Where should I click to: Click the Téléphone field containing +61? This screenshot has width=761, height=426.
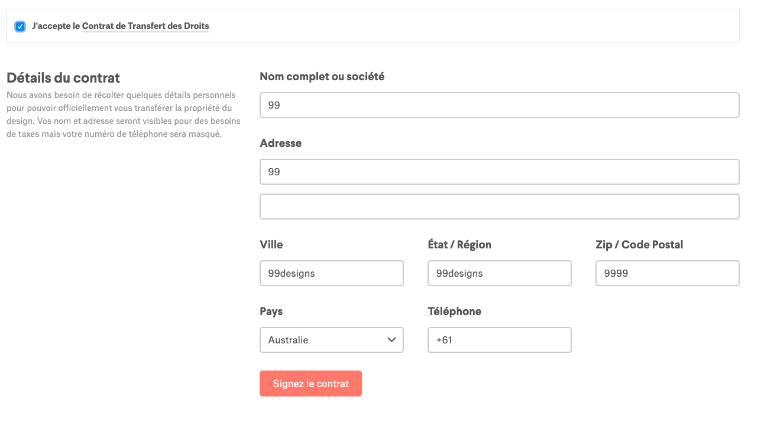[499, 340]
